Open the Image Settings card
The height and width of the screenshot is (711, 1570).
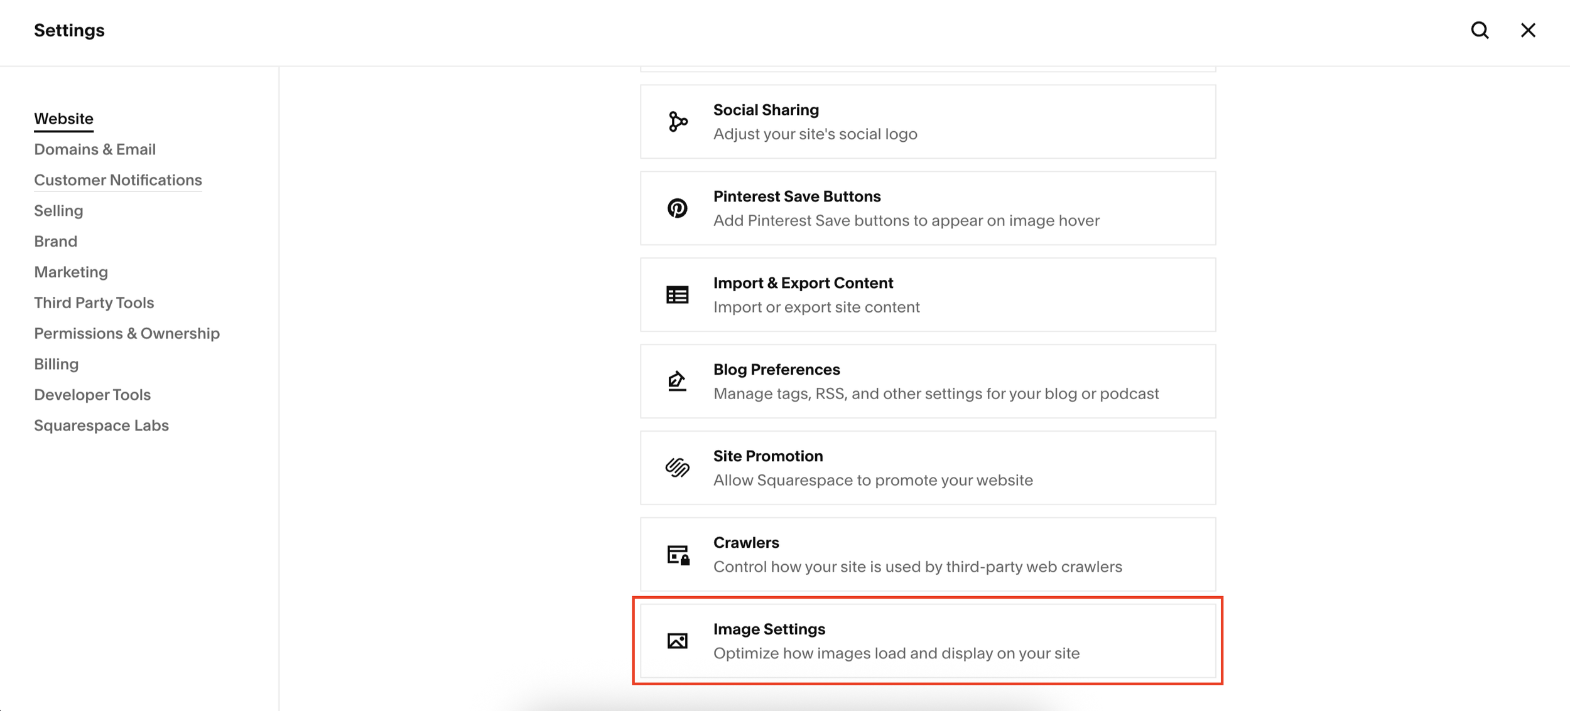[x=927, y=641]
